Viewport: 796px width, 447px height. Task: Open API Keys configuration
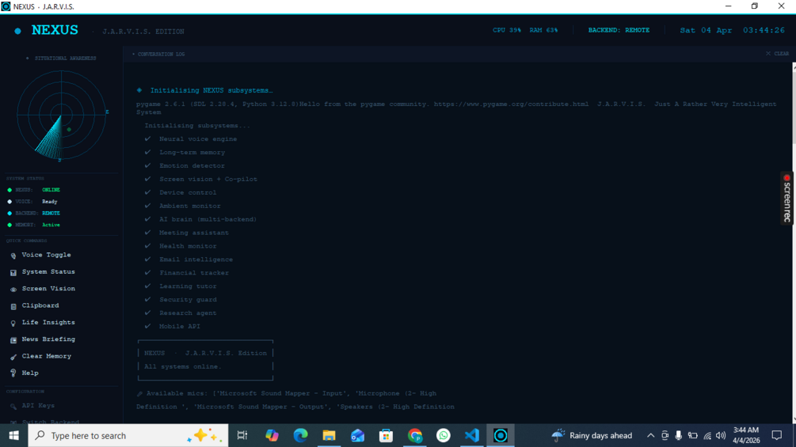coord(38,405)
